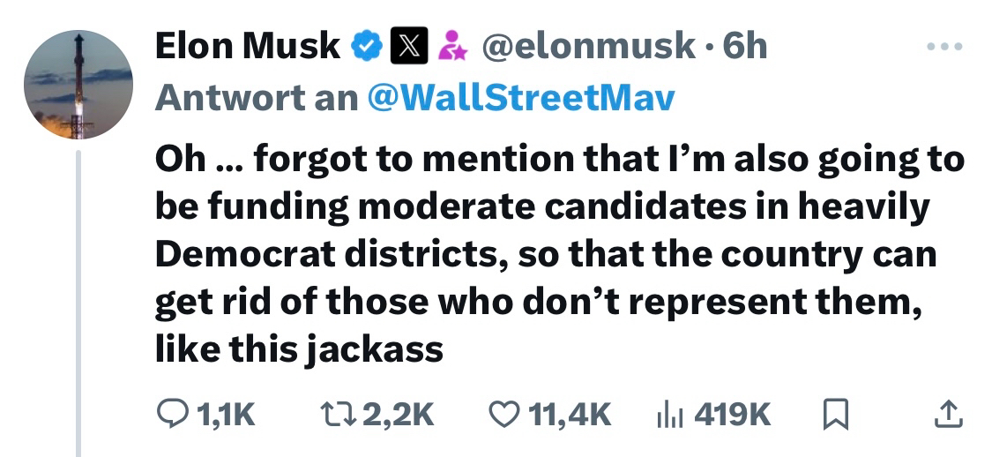Click the @elonmusk handle
Image resolution: width=992 pixels, height=457 pixels.
[x=588, y=46]
